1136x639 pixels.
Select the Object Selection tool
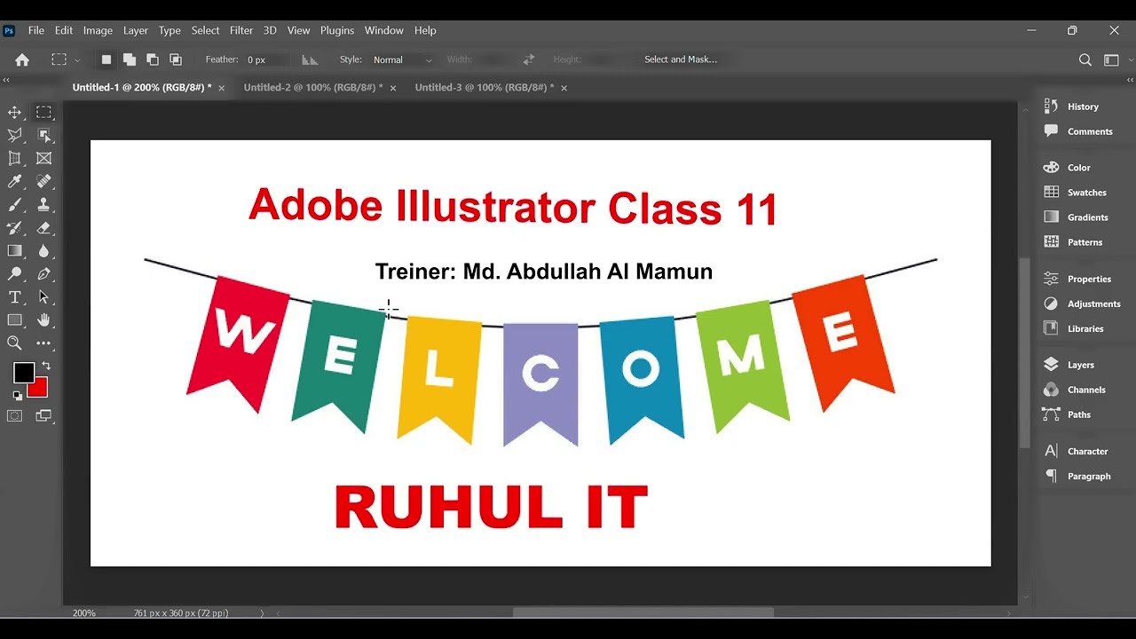[x=43, y=136]
